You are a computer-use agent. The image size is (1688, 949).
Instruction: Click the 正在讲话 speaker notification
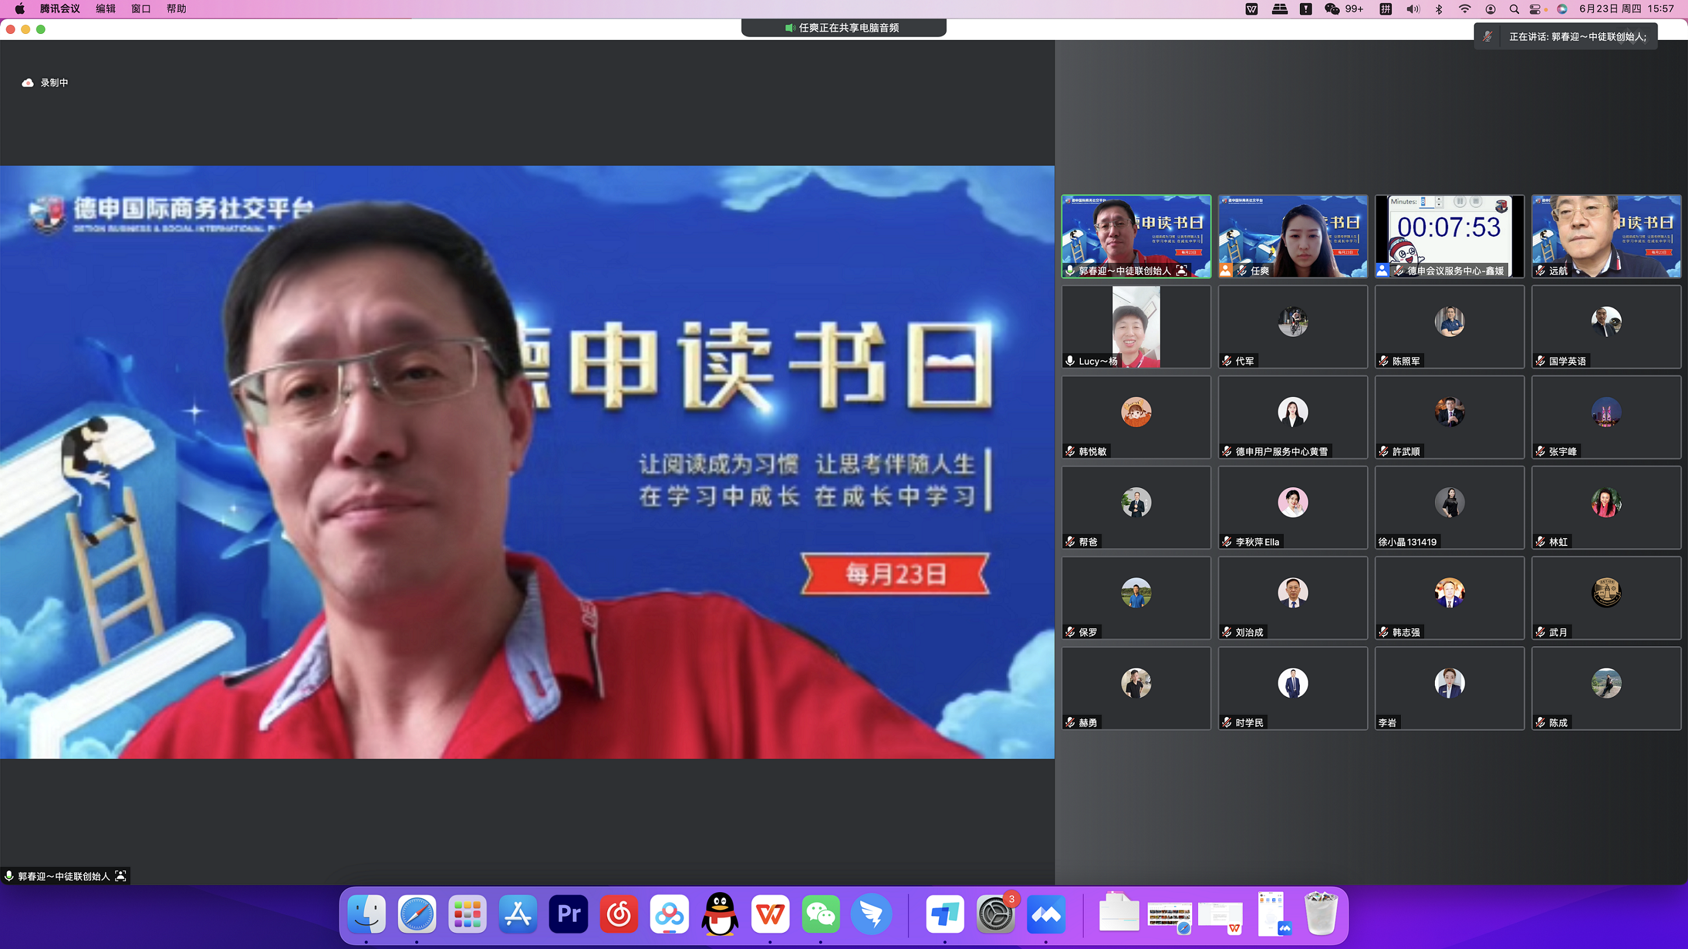click(1565, 37)
